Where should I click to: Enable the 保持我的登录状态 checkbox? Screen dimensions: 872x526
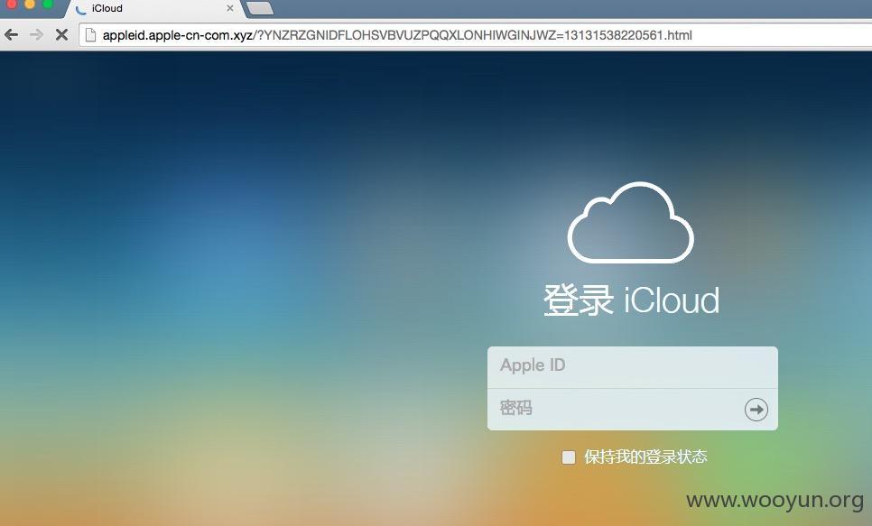point(569,457)
